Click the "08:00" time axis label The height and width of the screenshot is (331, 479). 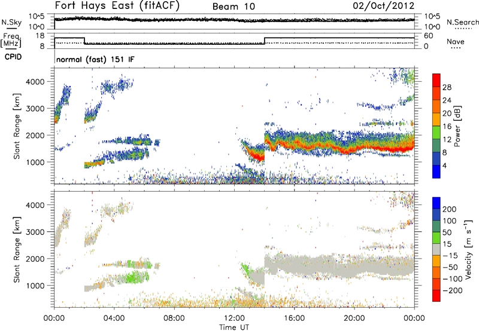[174, 318]
